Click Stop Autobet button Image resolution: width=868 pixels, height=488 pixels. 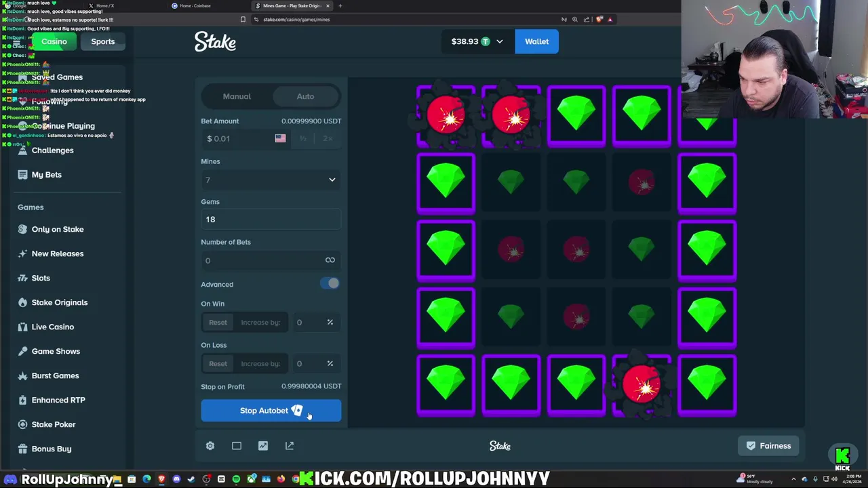pos(271,411)
